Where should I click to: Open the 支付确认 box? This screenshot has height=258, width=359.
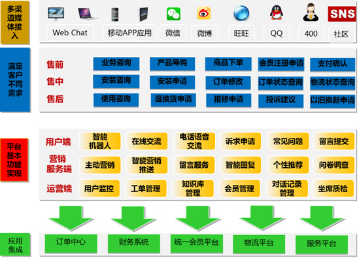coord(333,64)
